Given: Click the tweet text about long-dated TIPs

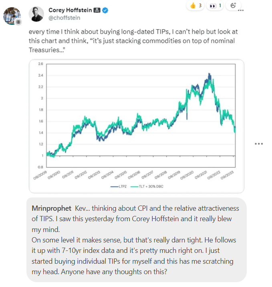Looking at the screenshot, I should [x=133, y=41].
